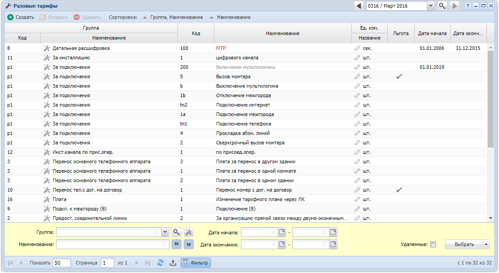
Task: Select row Подключение телефона
Action: (x=245, y=124)
